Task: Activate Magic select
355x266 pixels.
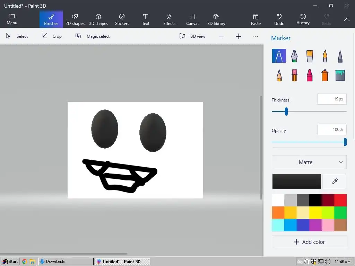Action: [x=92, y=36]
